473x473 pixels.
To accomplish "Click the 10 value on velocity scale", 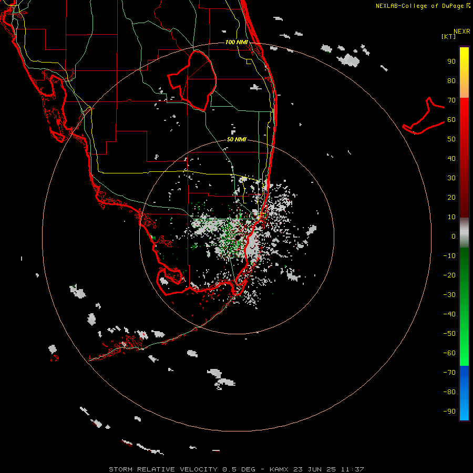I will point(451,217).
